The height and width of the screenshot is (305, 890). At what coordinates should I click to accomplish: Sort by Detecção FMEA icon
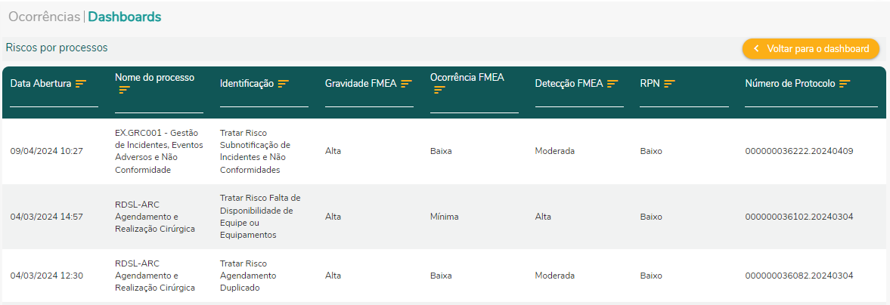coord(612,84)
